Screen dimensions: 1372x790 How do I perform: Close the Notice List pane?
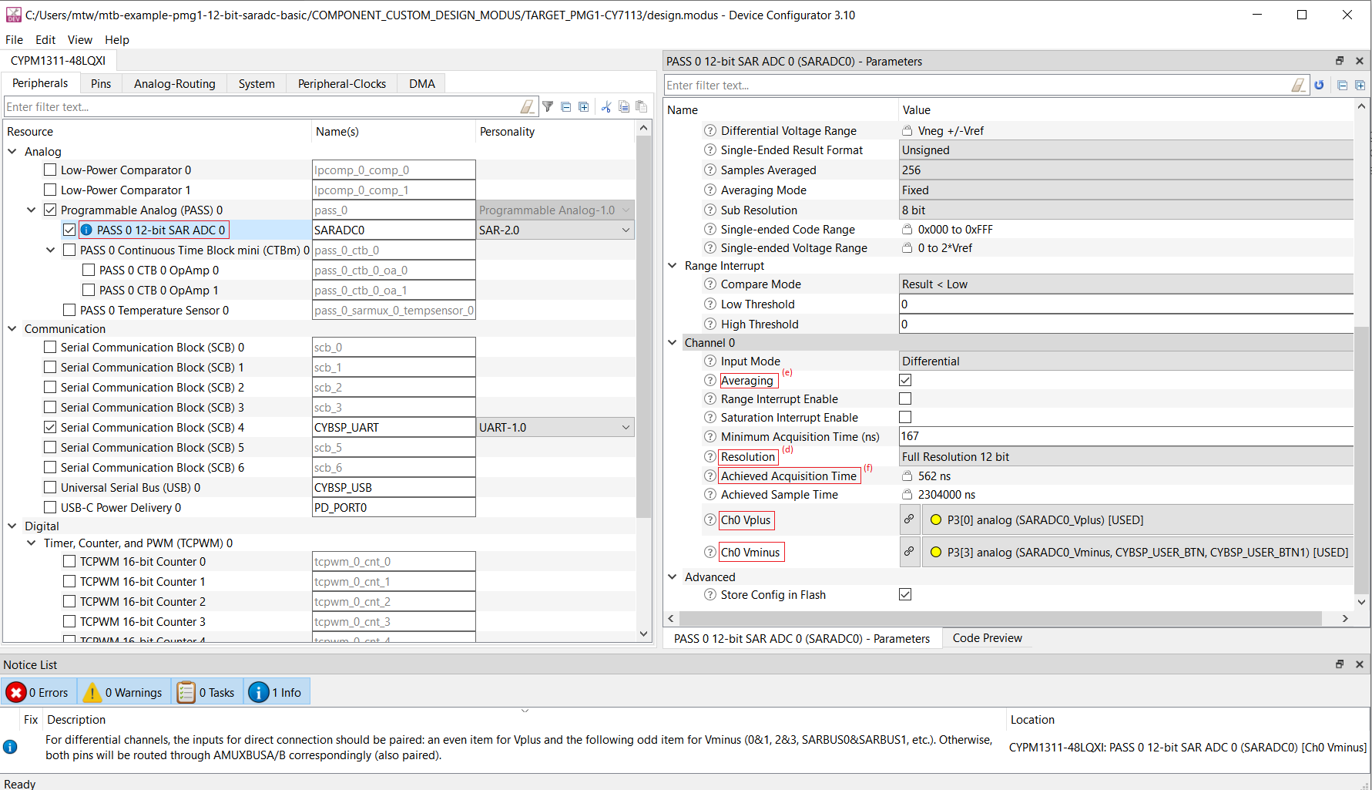point(1360,664)
